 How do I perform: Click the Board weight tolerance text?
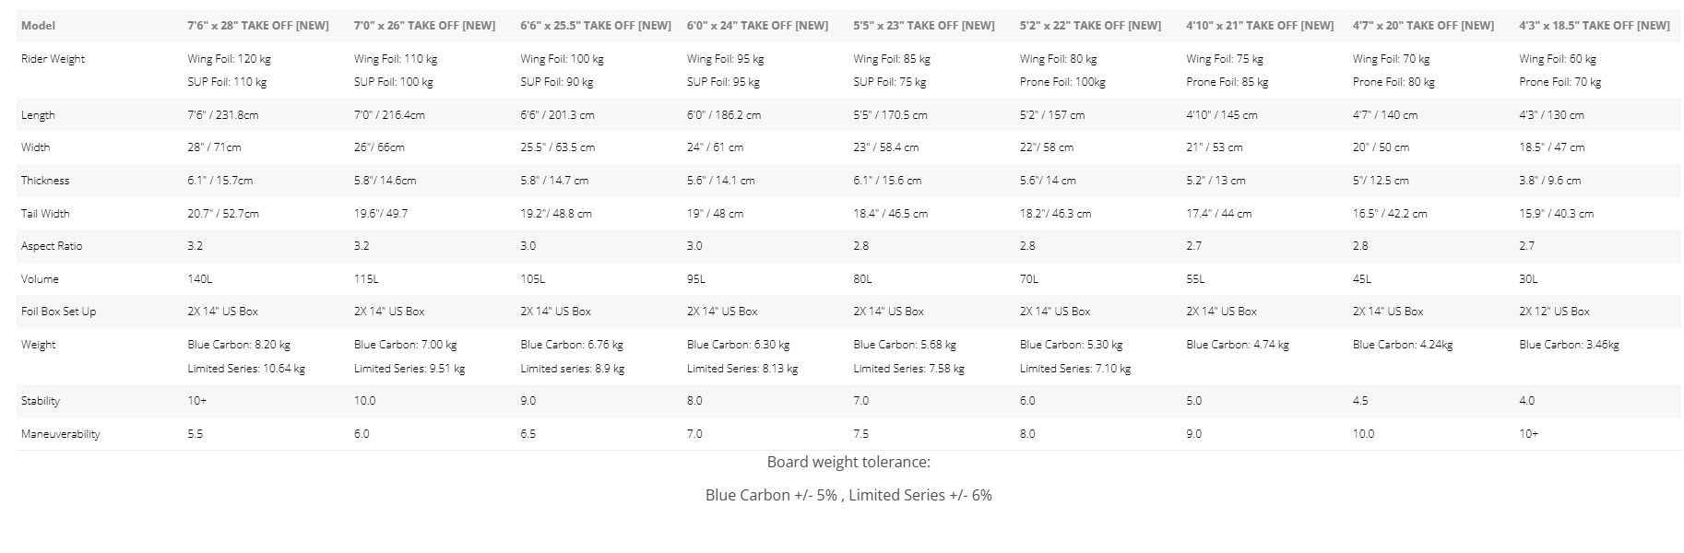pyautogui.click(x=848, y=462)
